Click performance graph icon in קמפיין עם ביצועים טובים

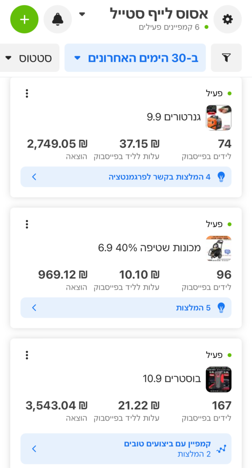pos(221,449)
